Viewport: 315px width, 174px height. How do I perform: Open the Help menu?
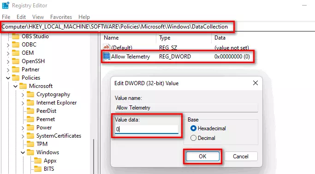(x=84, y=17)
